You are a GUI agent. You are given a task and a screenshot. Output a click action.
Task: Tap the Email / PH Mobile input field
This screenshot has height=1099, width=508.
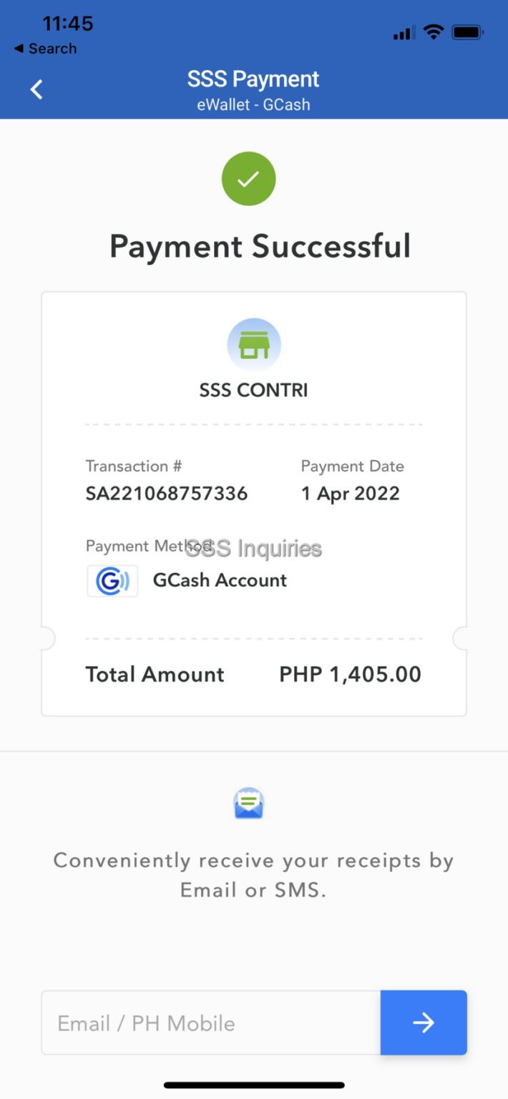[207, 1022]
